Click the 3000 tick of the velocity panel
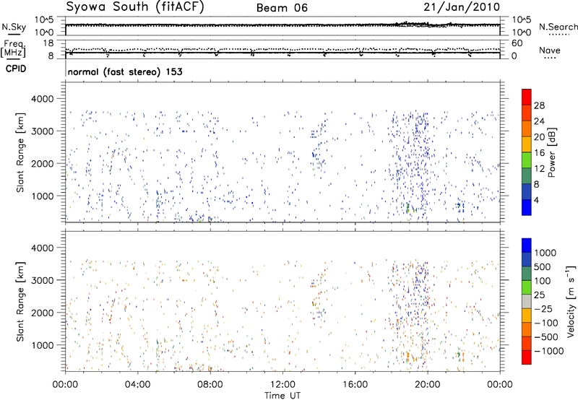Screen dimensions: 578x400 pyautogui.click(x=43, y=280)
